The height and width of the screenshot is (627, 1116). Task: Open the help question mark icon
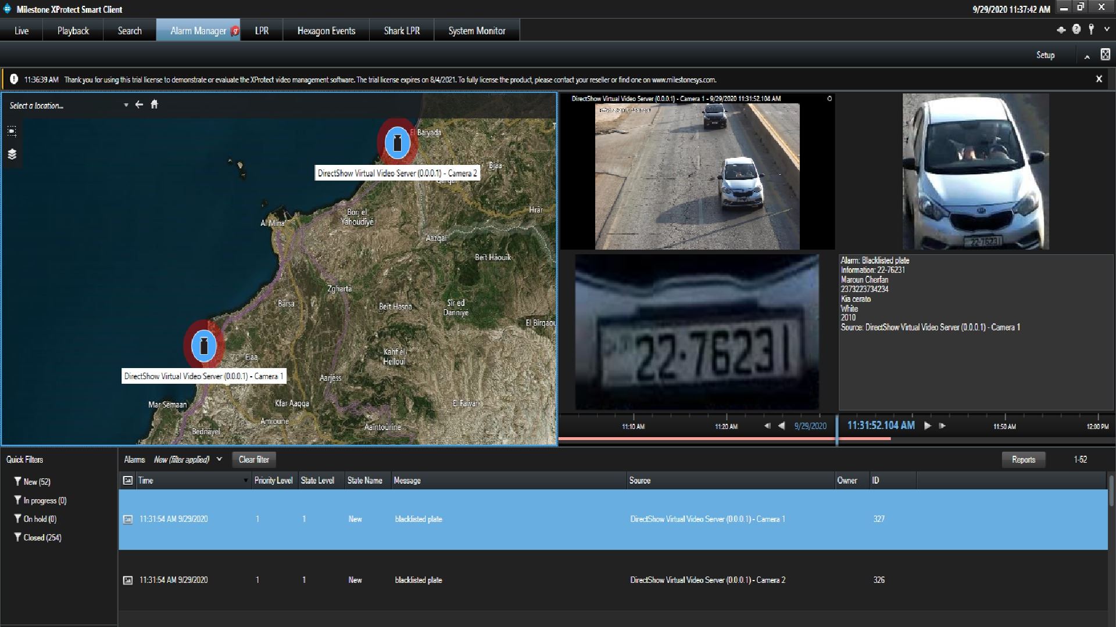[1076, 30]
